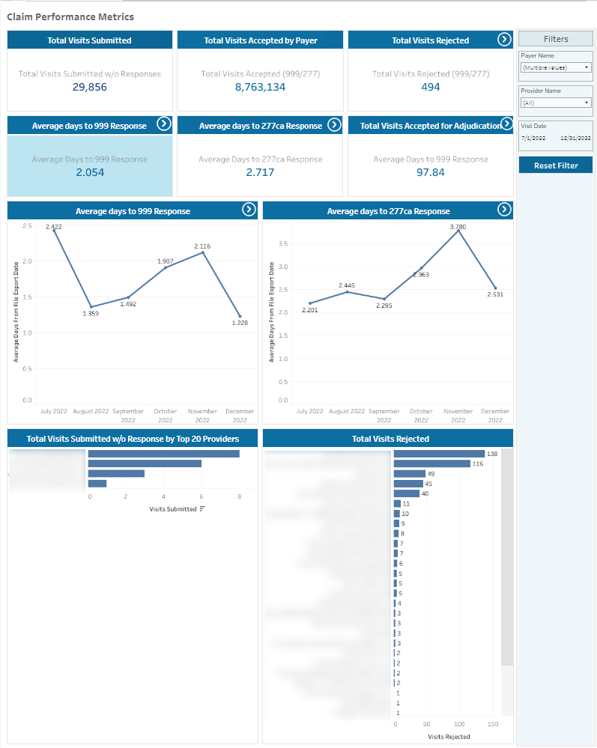Select the bar labeled 116 in Visits Rejected

point(431,463)
